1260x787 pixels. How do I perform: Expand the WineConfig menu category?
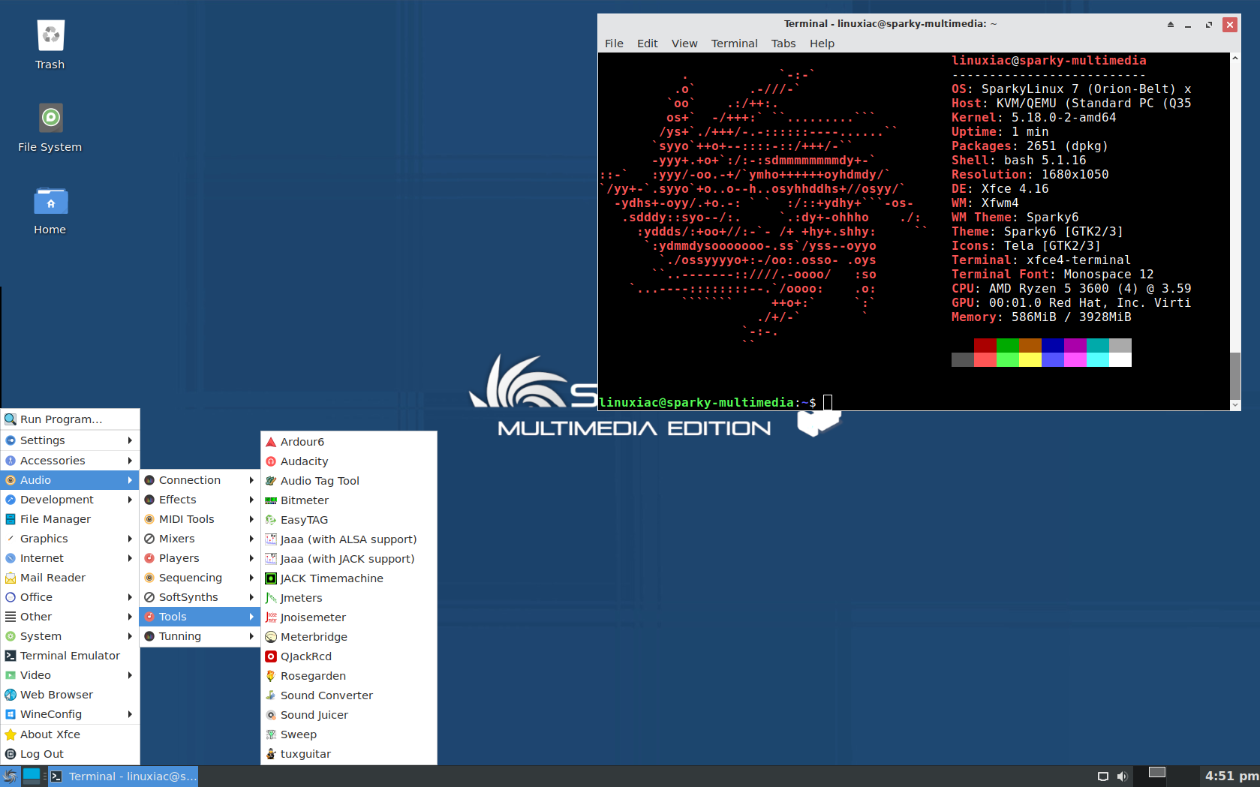(70, 714)
